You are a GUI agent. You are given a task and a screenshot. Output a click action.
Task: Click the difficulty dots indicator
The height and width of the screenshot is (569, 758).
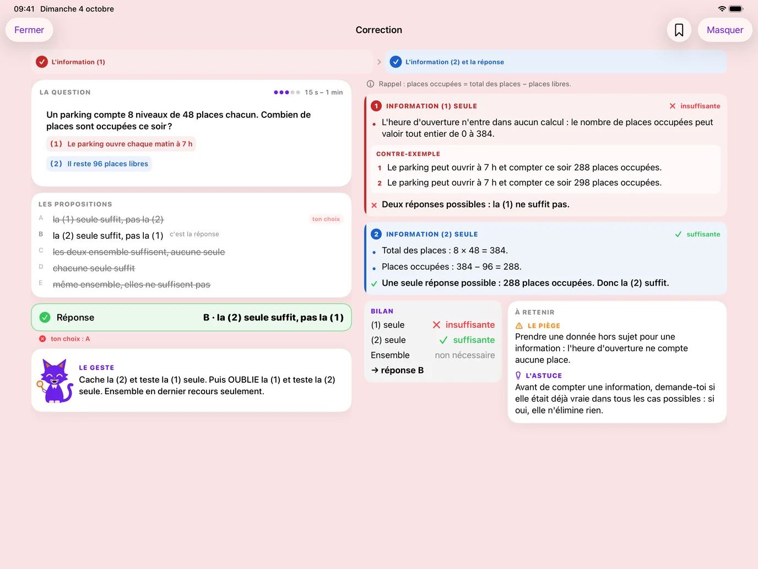tap(287, 92)
